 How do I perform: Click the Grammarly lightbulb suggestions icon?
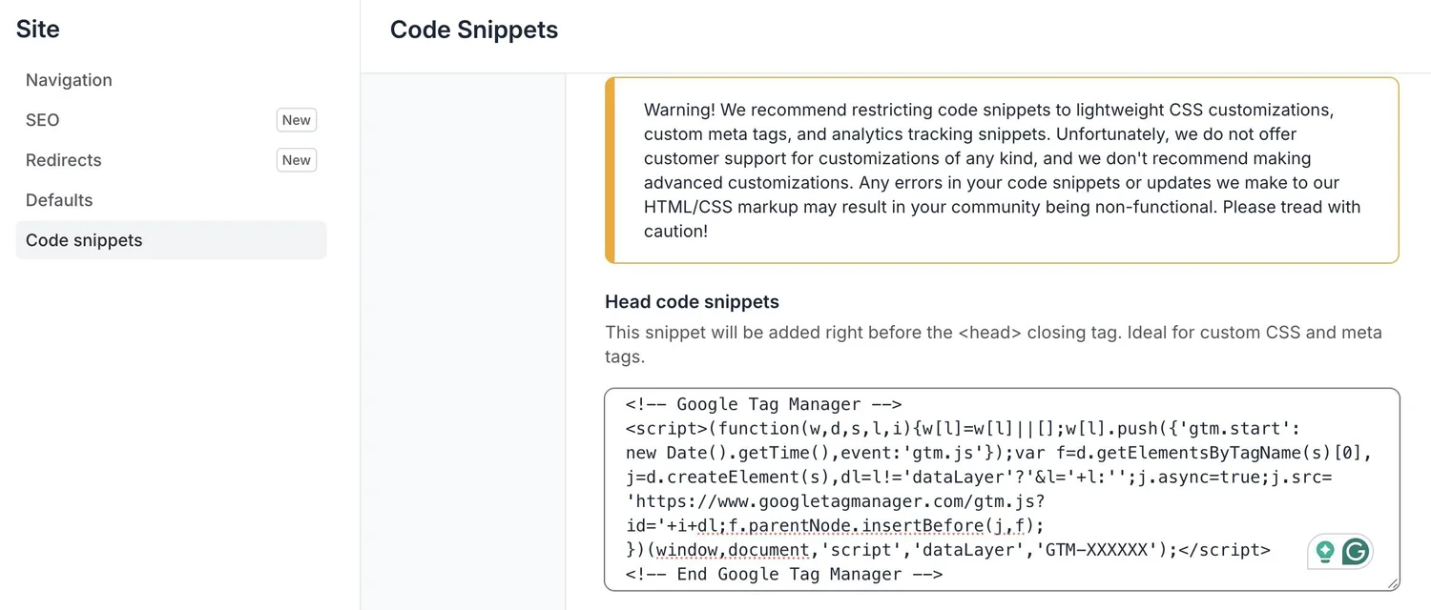pyautogui.click(x=1324, y=551)
